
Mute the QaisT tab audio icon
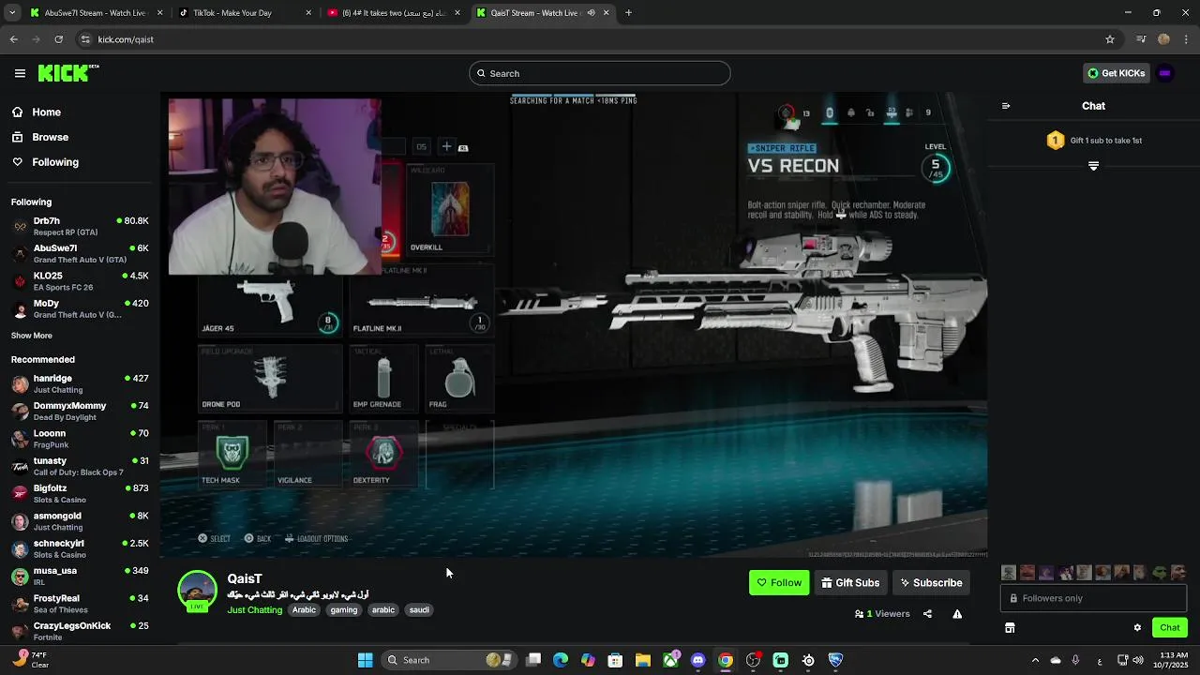(591, 13)
